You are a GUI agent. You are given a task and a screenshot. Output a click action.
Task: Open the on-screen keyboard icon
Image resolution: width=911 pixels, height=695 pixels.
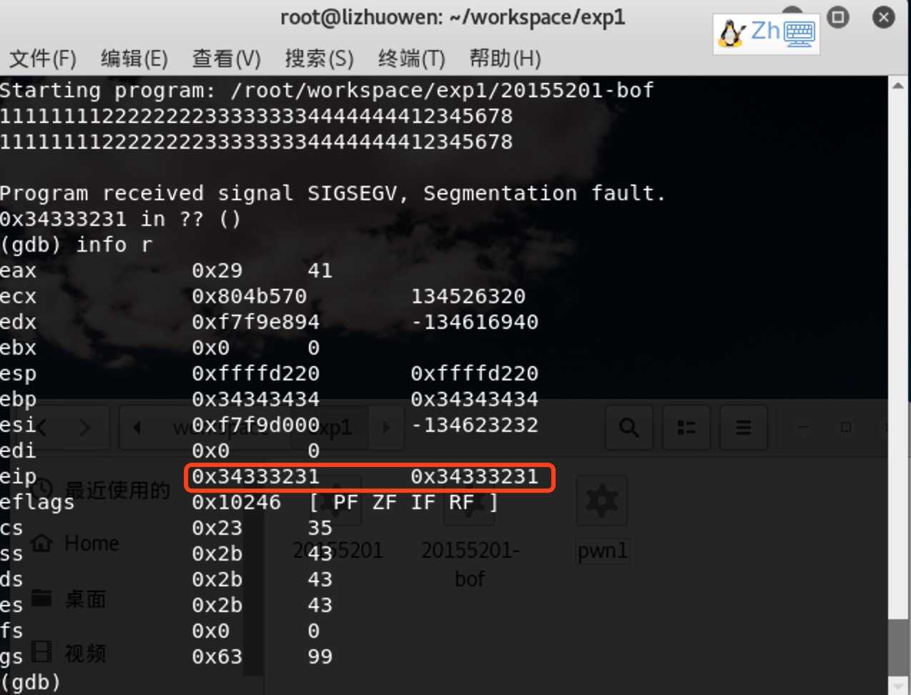point(799,33)
